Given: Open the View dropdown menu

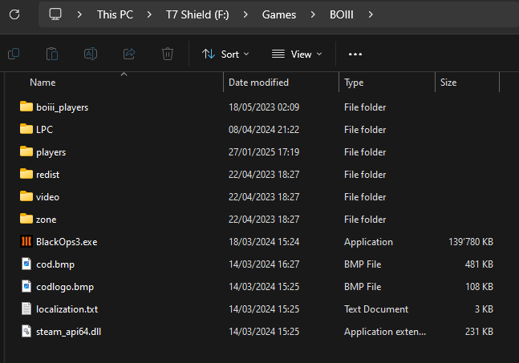Looking at the screenshot, I should (297, 54).
